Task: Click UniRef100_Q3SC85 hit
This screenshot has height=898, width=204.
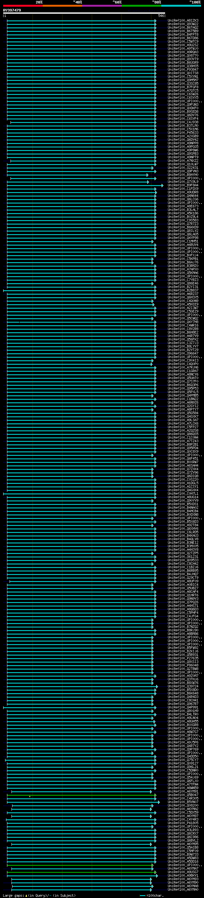Action: coord(183,83)
